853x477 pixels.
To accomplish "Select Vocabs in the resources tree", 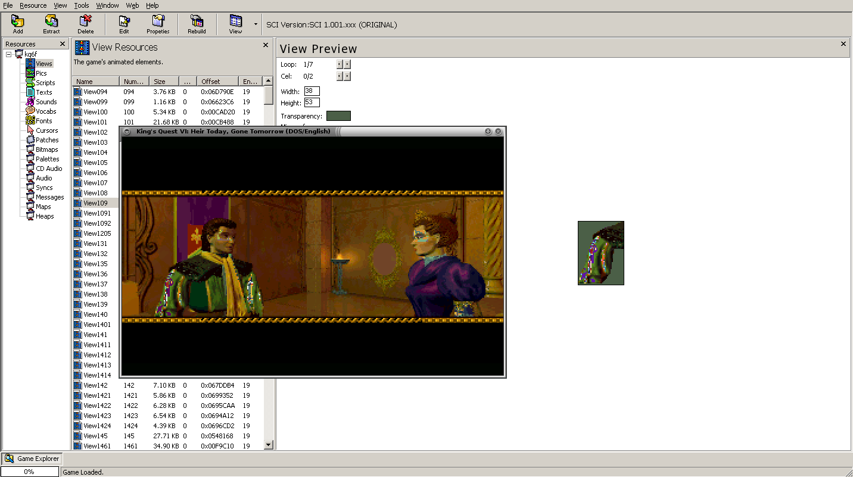I will 46,111.
